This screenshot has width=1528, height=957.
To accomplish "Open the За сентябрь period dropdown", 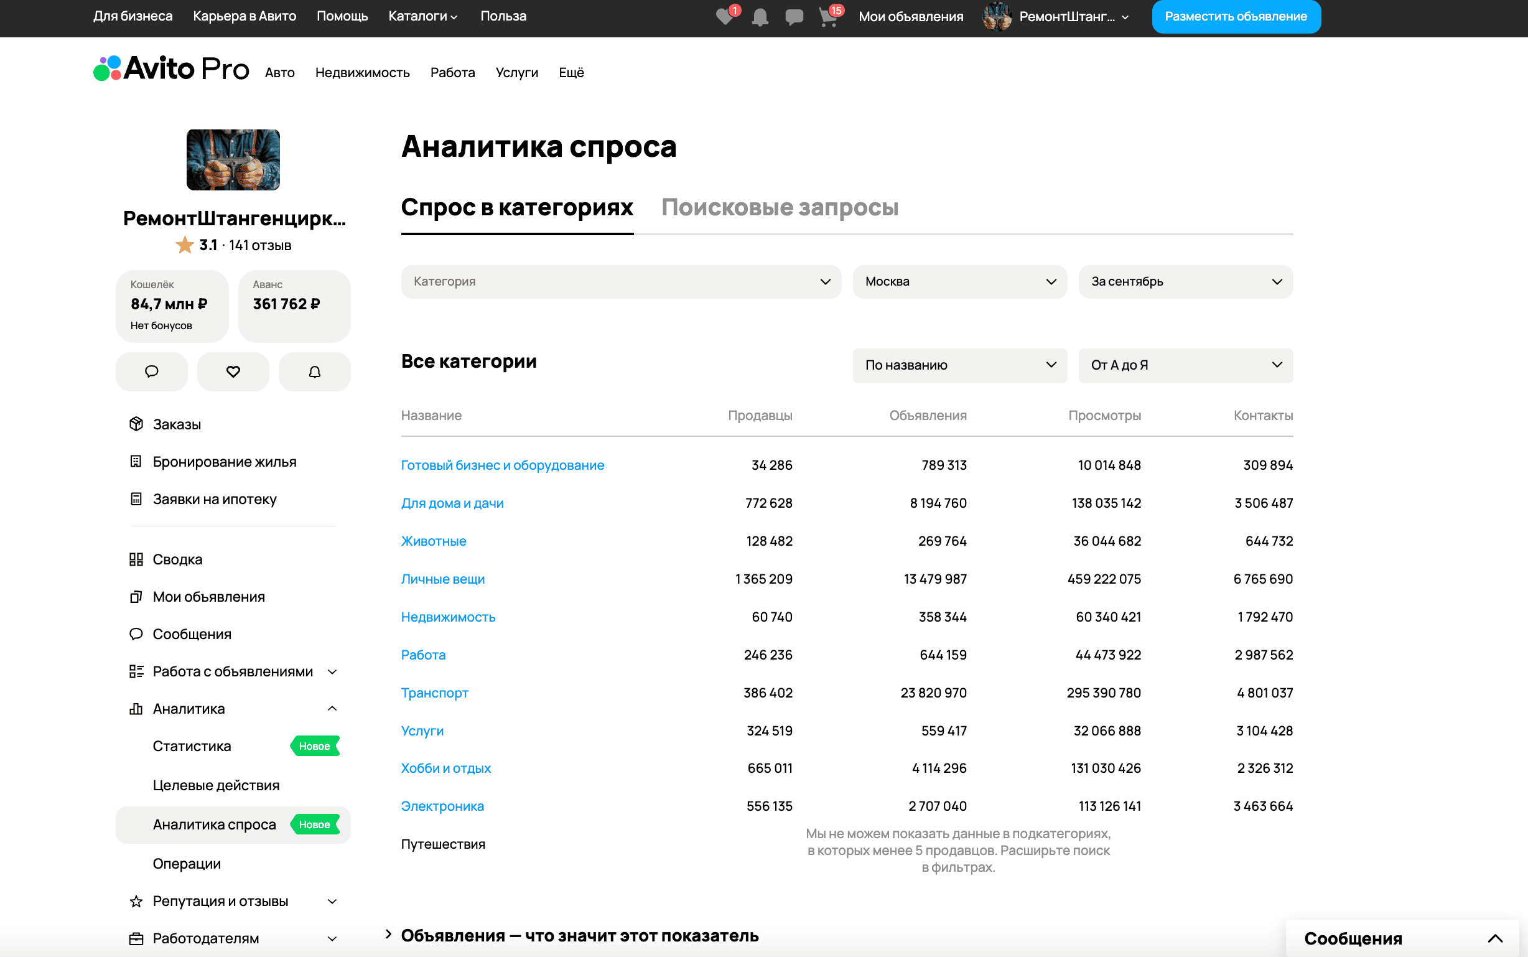I will [x=1185, y=282].
